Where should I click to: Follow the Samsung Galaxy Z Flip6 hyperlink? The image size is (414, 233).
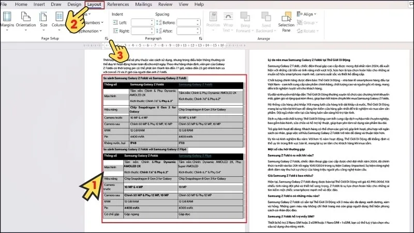(195, 156)
